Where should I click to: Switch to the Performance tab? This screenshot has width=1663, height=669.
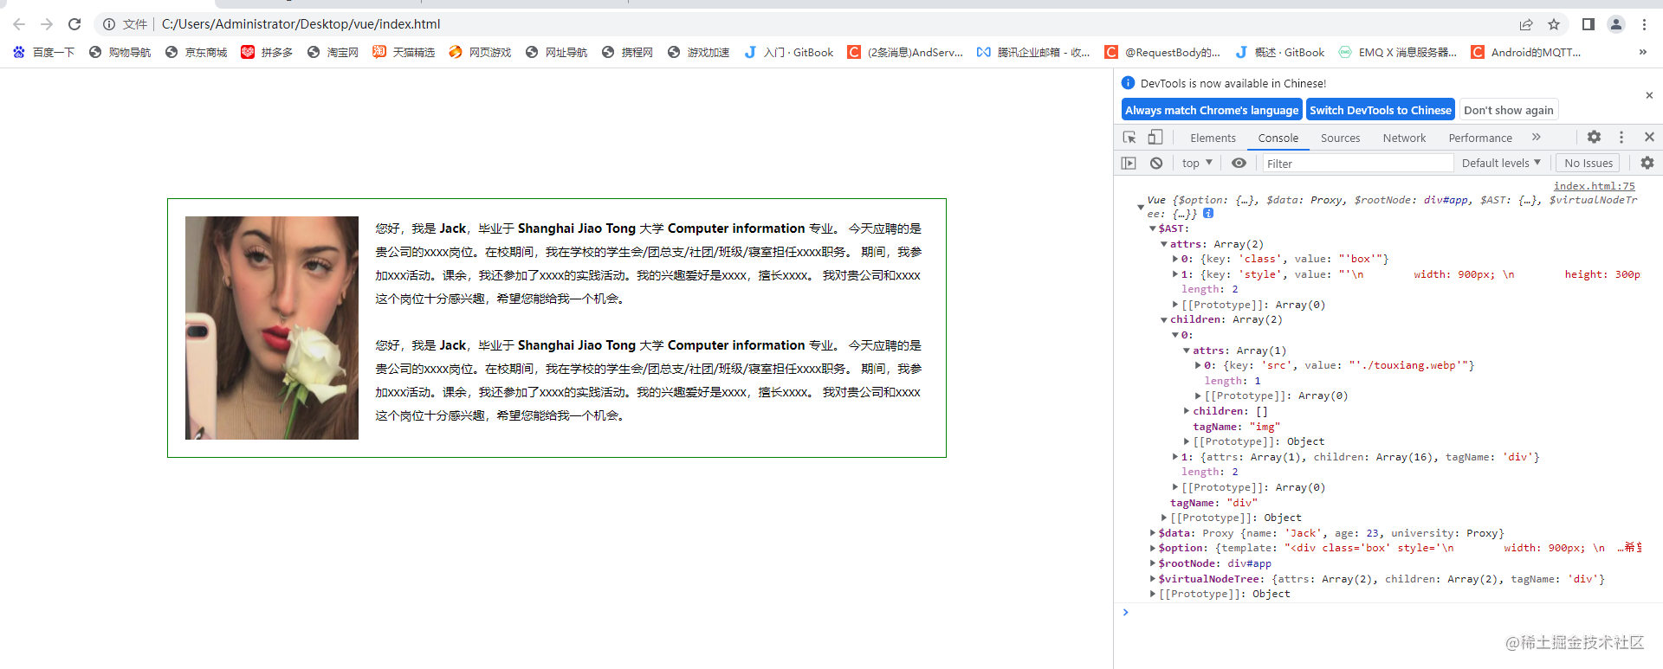(1480, 138)
